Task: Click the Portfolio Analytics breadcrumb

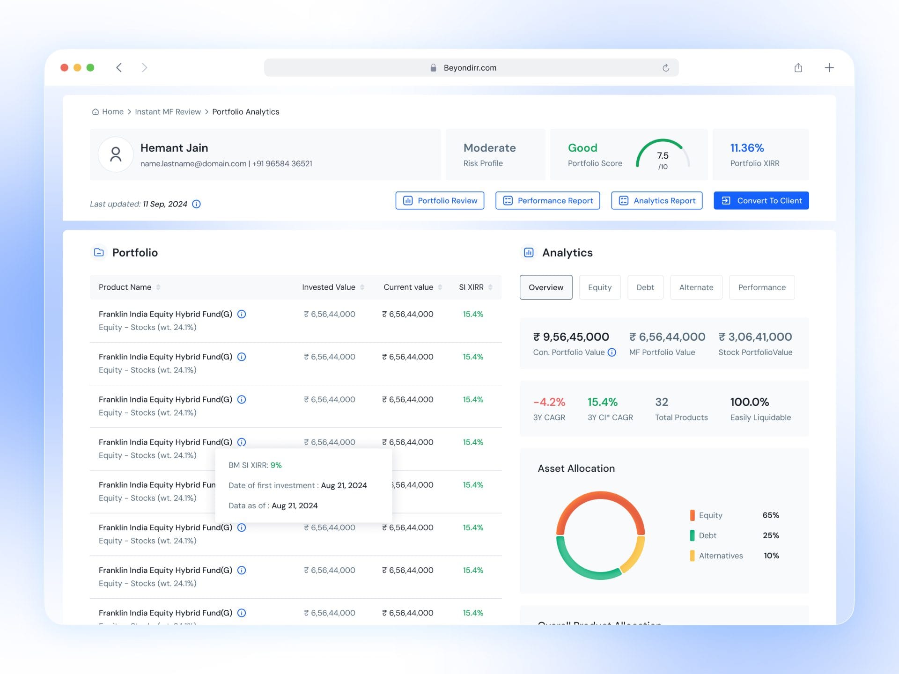Action: [x=246, y=112]
